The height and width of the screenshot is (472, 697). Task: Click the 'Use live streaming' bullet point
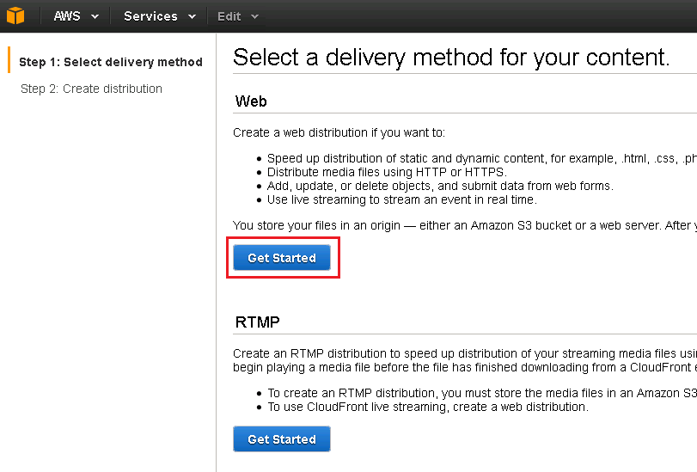coord(401,199)
